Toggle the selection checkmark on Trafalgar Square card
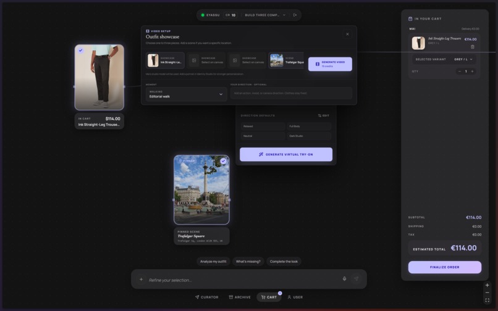This screenshot has height=311, width=498. click(x=223, y=161)
